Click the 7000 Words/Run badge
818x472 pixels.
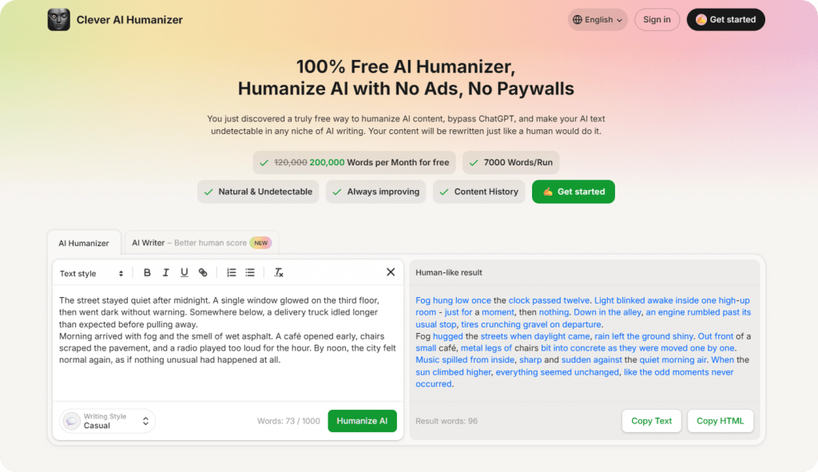(510, 163)
